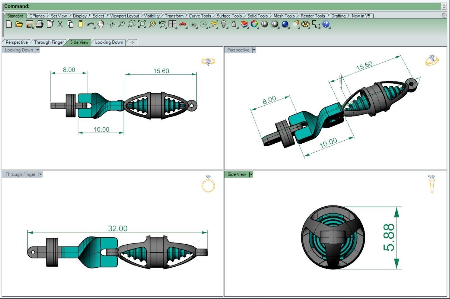The image size is (450, 299).
Task: Click the Set CPlane grid icon
Action: point(193,25)
